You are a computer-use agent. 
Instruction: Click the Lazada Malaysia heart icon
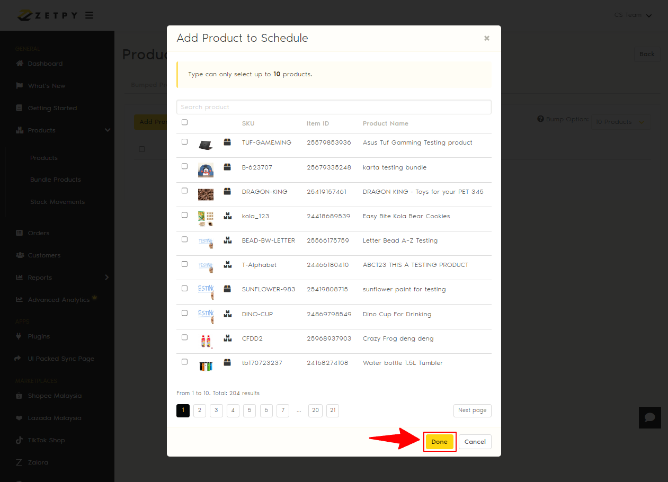coord(20,418)
